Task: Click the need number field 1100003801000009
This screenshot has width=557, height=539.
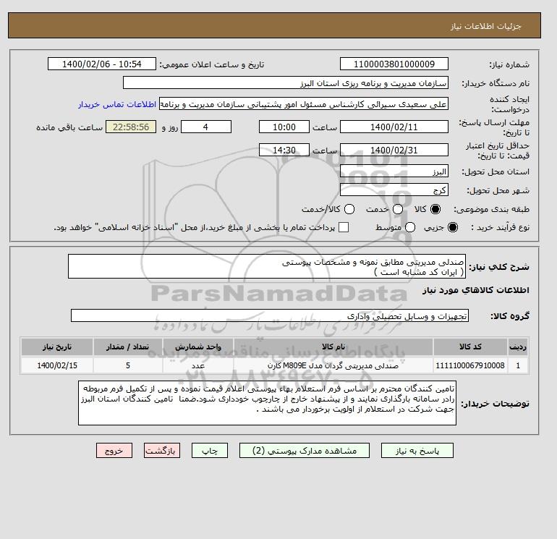Action: tap(394, 64)
